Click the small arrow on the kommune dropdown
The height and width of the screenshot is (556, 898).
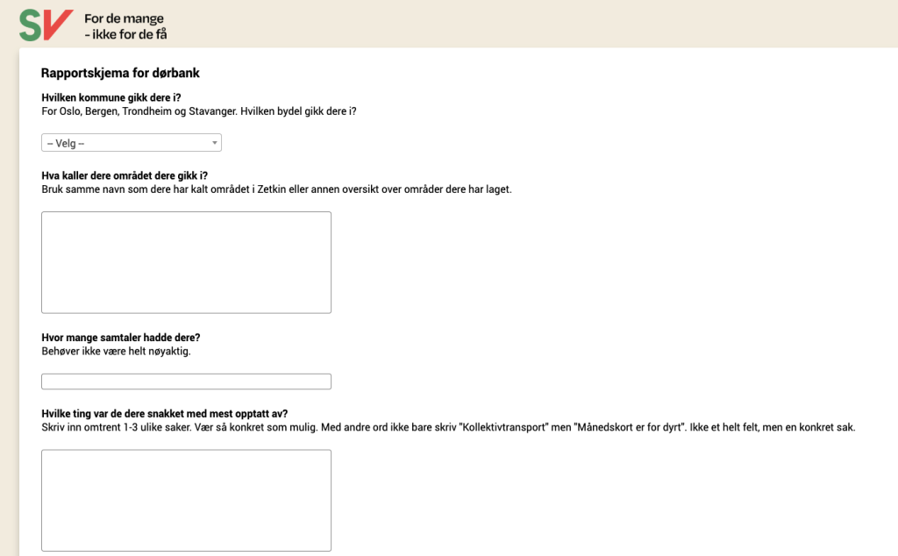coord(214,143)
